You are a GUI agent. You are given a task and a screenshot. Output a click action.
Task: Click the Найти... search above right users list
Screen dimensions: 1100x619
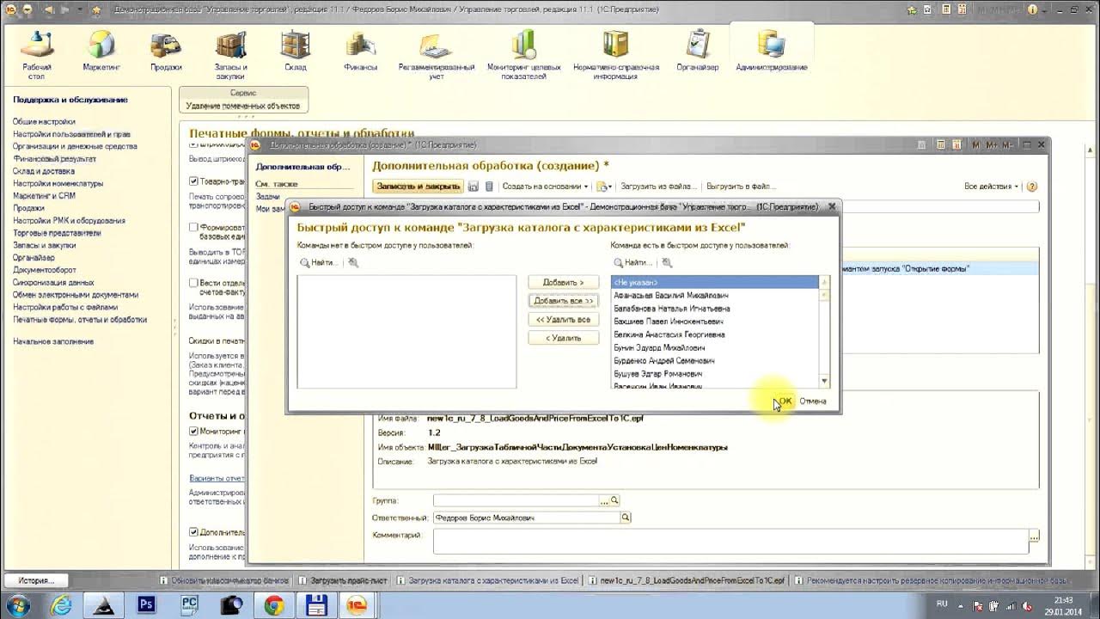click(x=632, y=263)
